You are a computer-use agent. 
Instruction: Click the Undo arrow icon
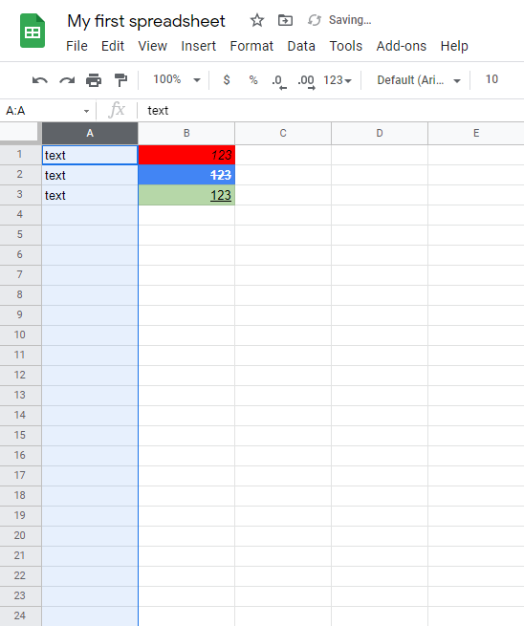[x=40, y=80]
